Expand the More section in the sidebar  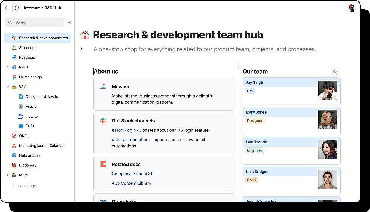(8, 175)
